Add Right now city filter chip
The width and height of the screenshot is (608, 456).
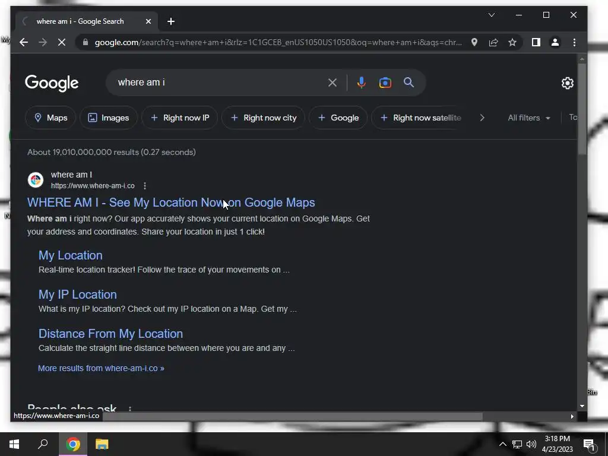click(x=263, y=118)
